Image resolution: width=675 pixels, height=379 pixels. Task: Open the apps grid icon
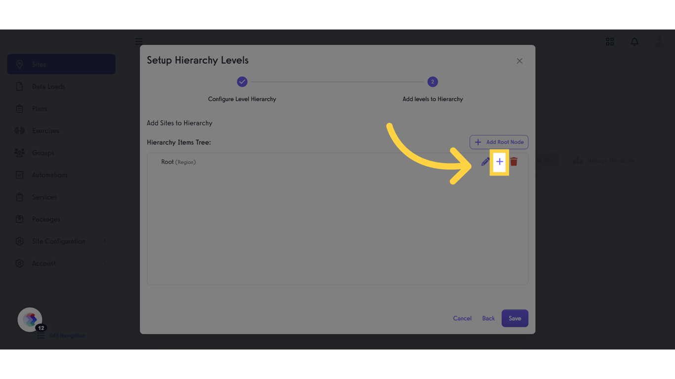(x=610, y=42)
